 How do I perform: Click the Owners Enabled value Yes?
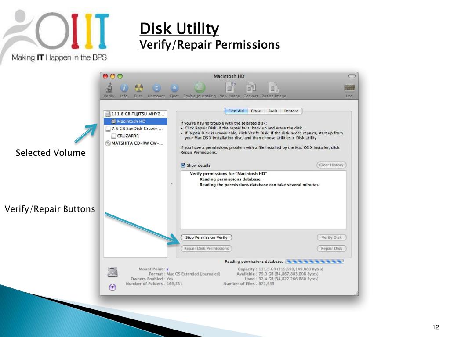[x=170, y=279]
